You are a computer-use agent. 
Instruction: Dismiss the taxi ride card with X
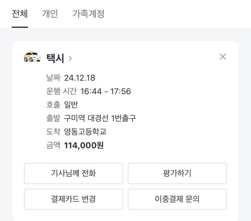pyautogui.click(x=223, y=57)
